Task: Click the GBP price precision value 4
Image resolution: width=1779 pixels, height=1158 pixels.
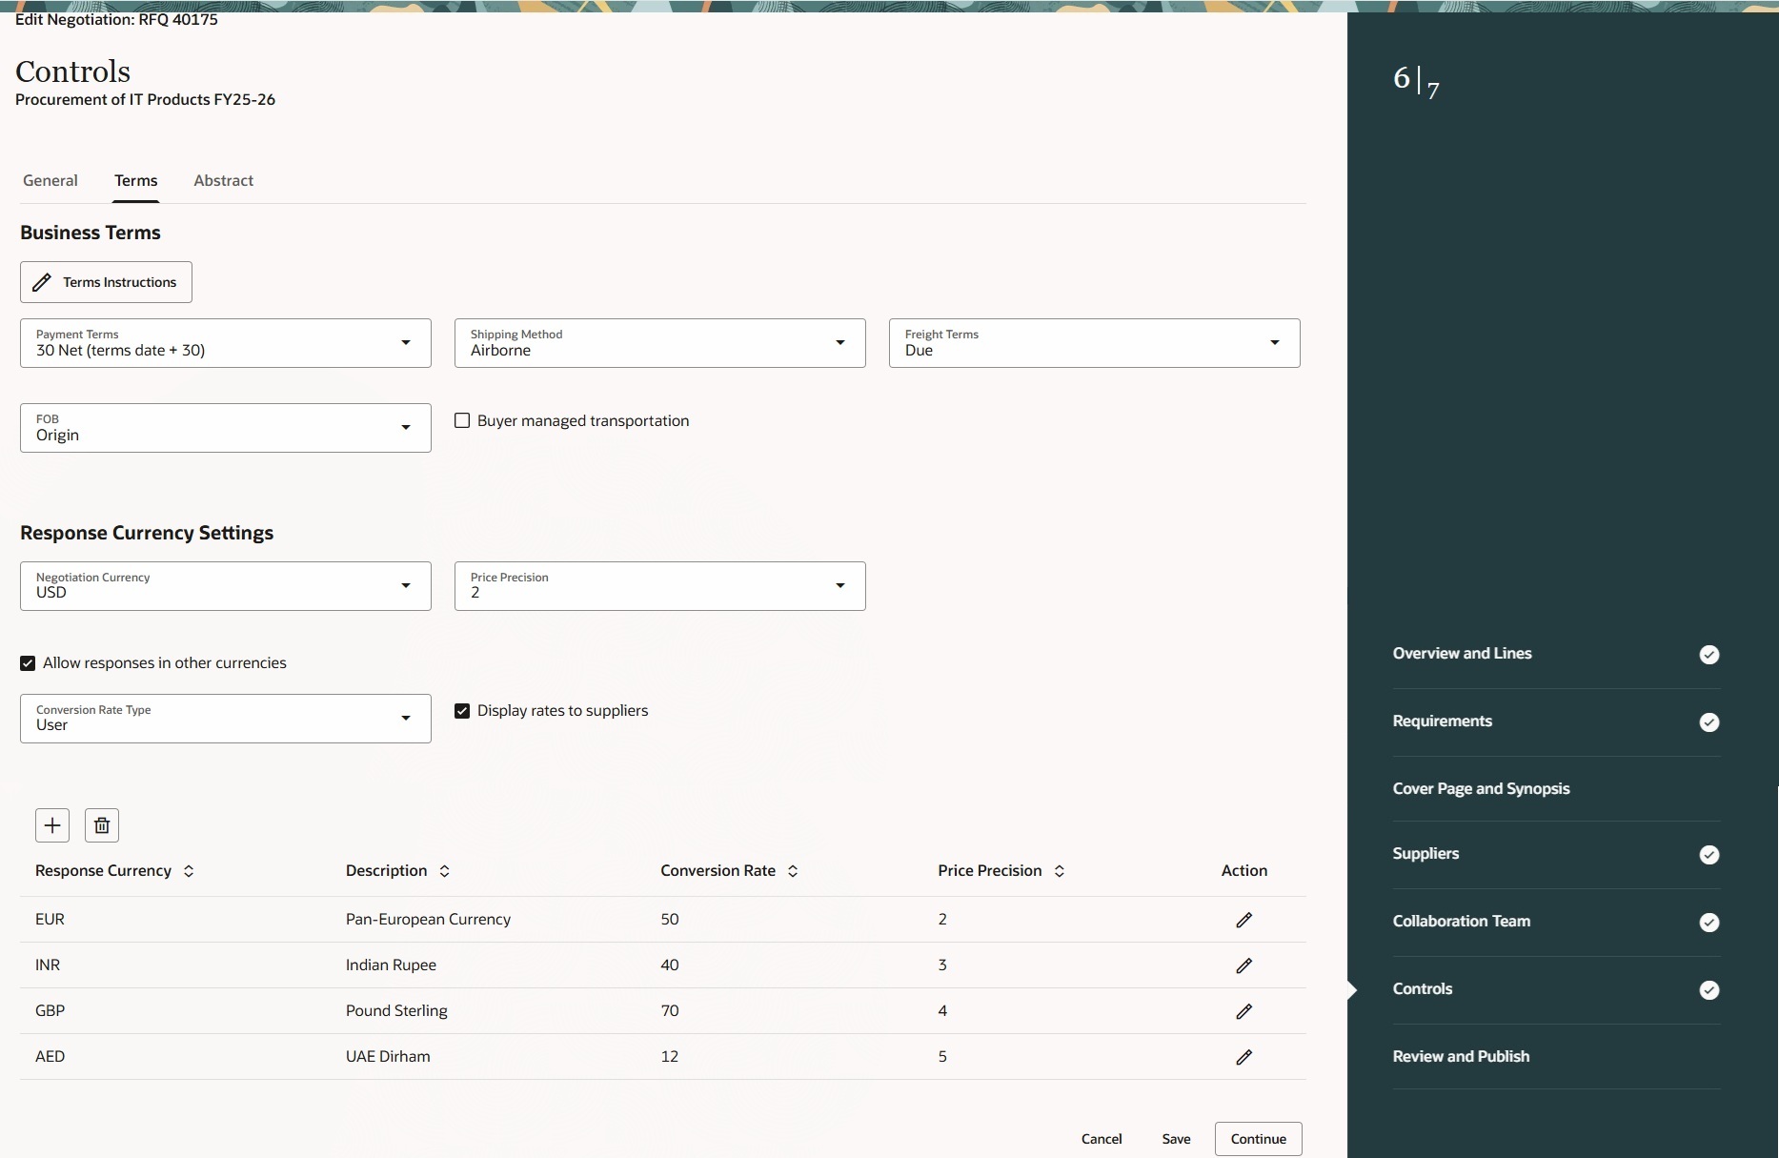Action: (x=942, y=1011)
